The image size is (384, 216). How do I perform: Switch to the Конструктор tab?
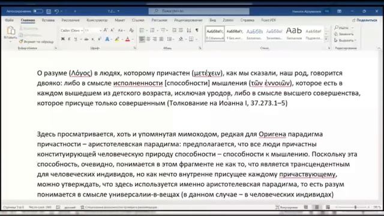click(97, 20)
